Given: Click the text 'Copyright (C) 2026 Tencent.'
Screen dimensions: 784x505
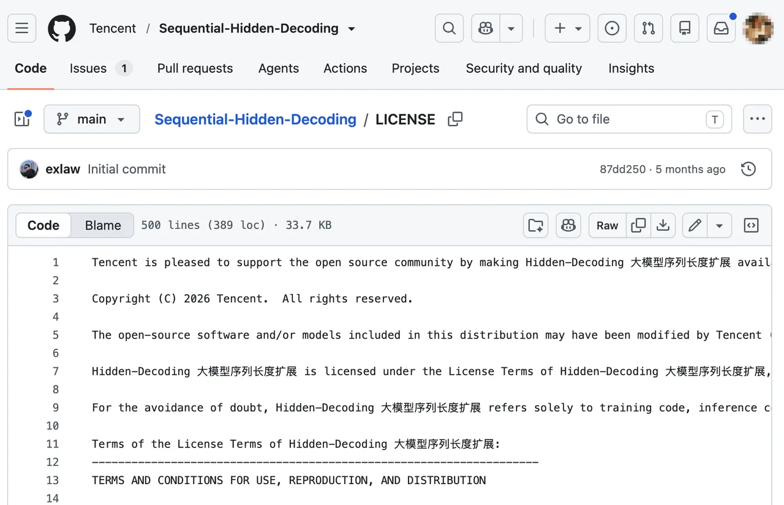Looking at the screenshot, I should [180, 299].
